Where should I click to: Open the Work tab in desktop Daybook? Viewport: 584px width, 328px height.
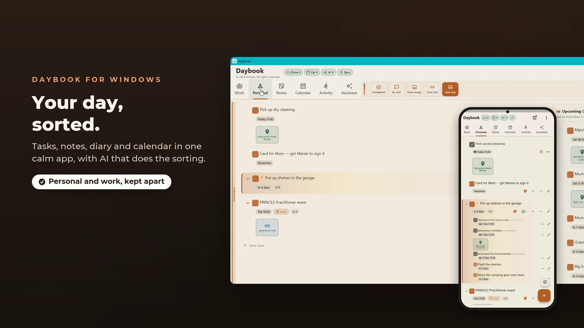(239, 89)
